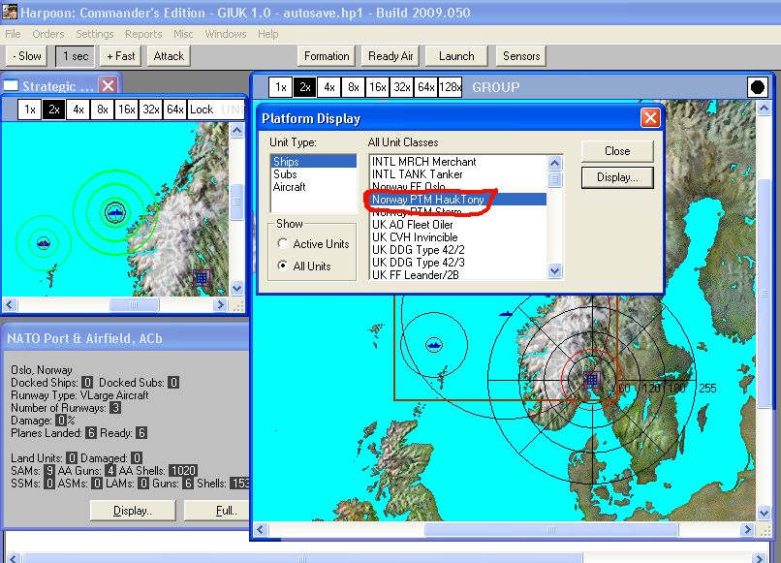This screenshot has height=563, width=781.
Task: Set Group map zoom to 16x
Action: coord(377,87)
